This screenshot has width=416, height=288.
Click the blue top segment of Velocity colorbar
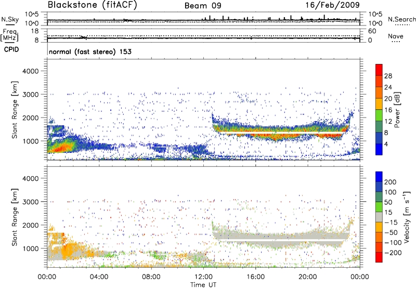(379, 177)
